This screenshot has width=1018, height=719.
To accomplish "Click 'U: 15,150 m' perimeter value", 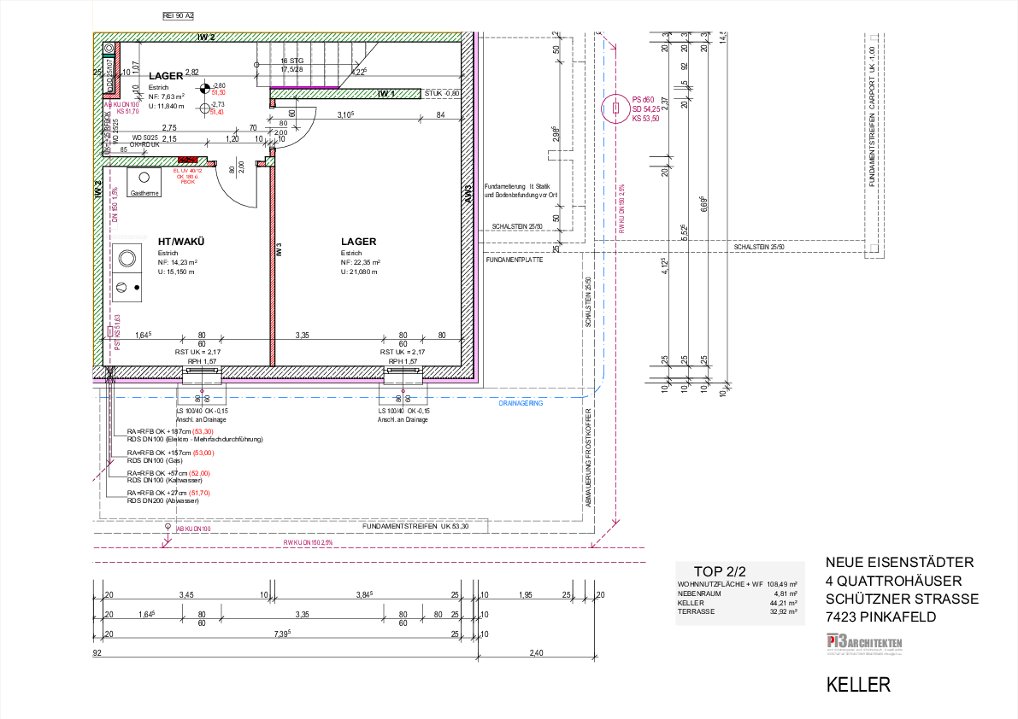I will coord(176,272).
